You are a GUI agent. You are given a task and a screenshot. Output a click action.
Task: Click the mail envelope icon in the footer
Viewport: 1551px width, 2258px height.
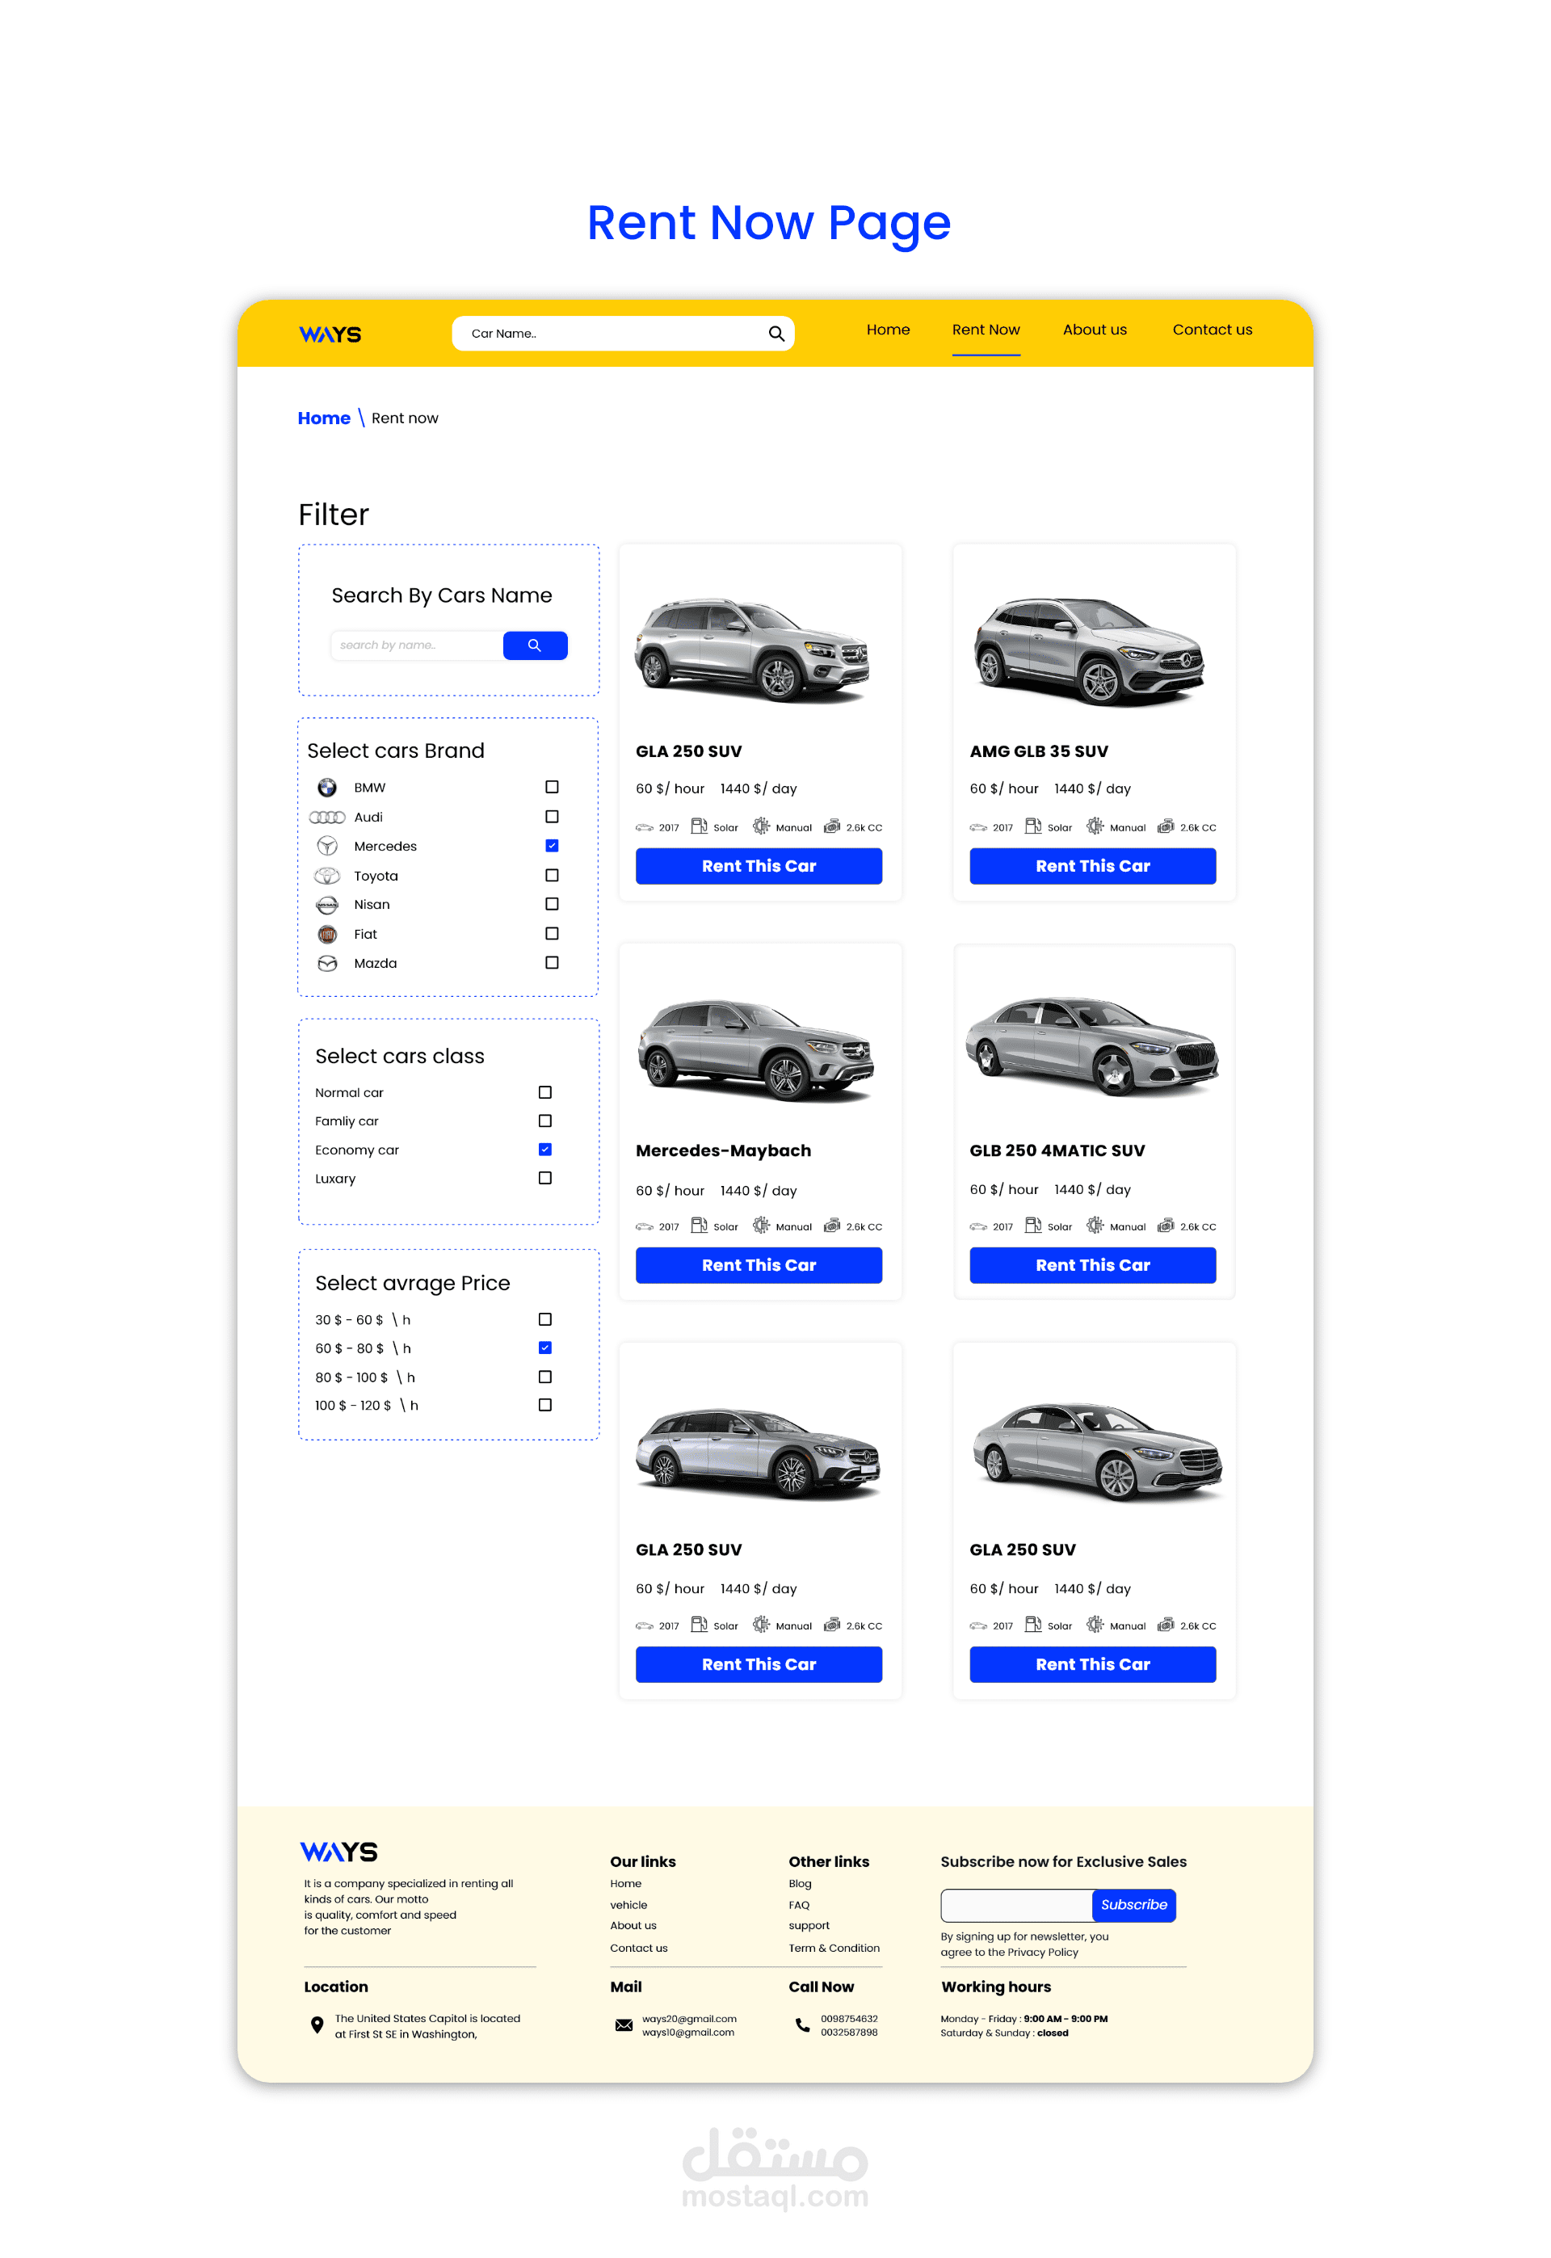(624, 2025)
